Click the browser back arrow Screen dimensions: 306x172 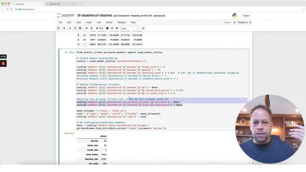(x=3, y=9)
